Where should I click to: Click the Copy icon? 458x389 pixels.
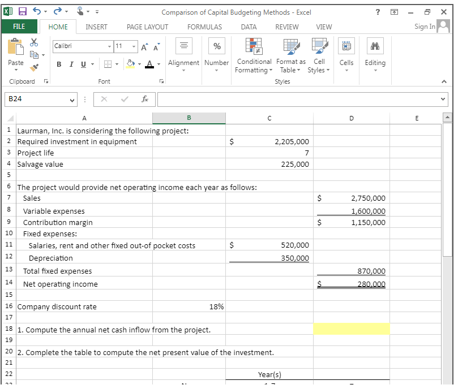point(34,55)
